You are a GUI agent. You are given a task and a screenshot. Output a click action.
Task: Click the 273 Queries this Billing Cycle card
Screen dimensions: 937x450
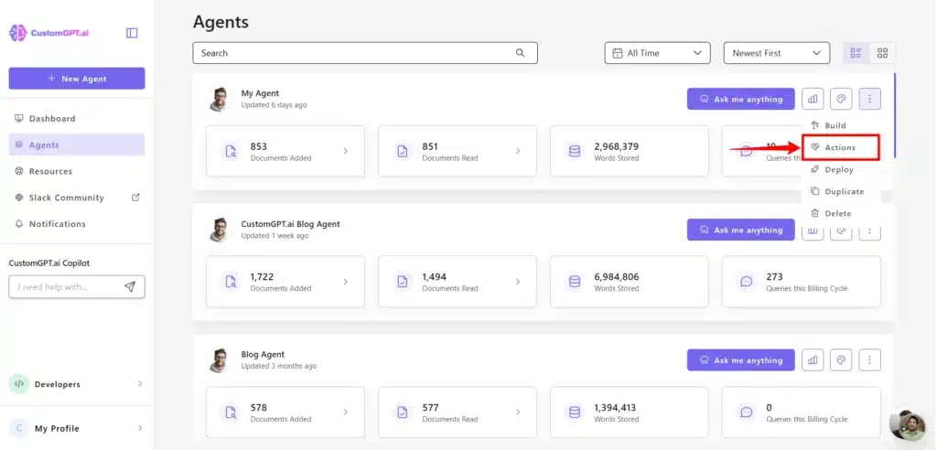[802, 282]
